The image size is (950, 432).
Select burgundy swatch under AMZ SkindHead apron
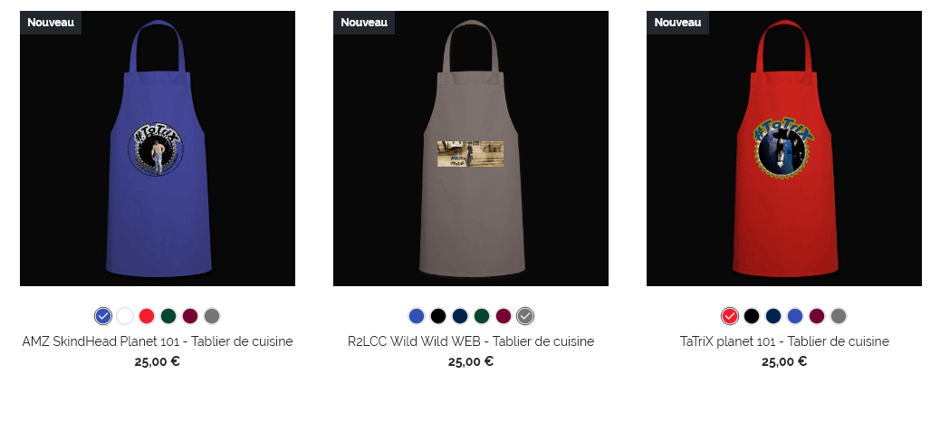[x=190, y=316]
